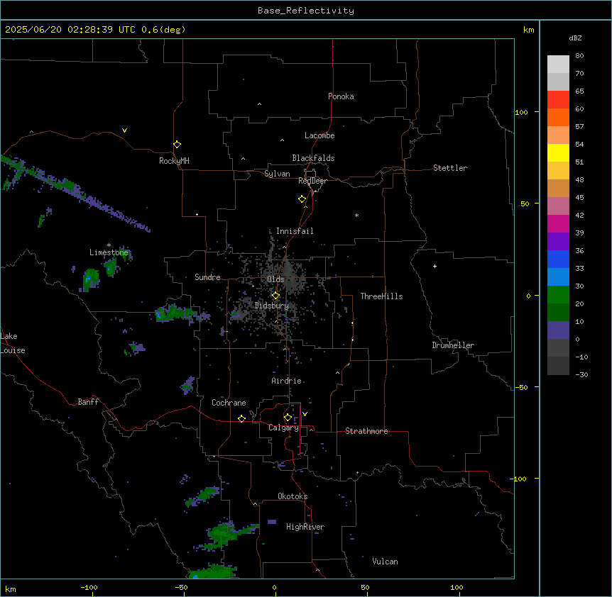The height and width of the screenshot is (597, 612).
Task: Click the Didsbury city label
Action: (272, 306)
